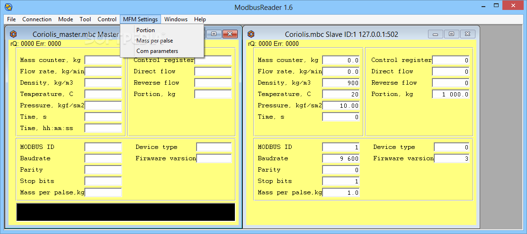Click Parity field in Master window

tap(103, 170)
